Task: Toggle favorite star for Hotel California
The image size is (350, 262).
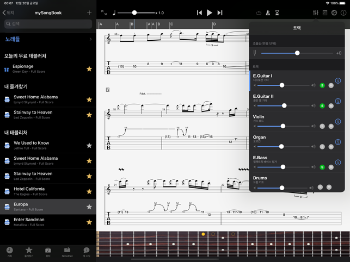Action: pos(89,191)
